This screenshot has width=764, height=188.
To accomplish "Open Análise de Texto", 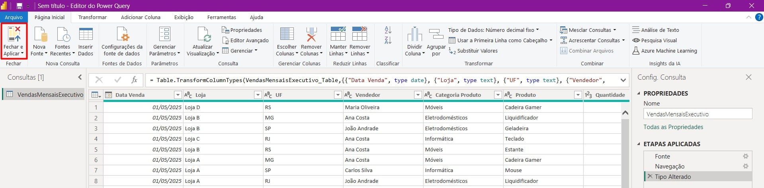I will click(x=656, y=30).
